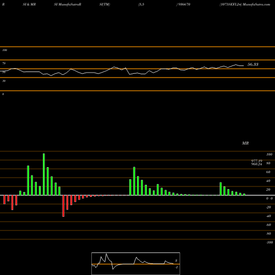Click the SI & MR header label
The height and width of the screenshot is (275, 275).
[x=29, y=4]
